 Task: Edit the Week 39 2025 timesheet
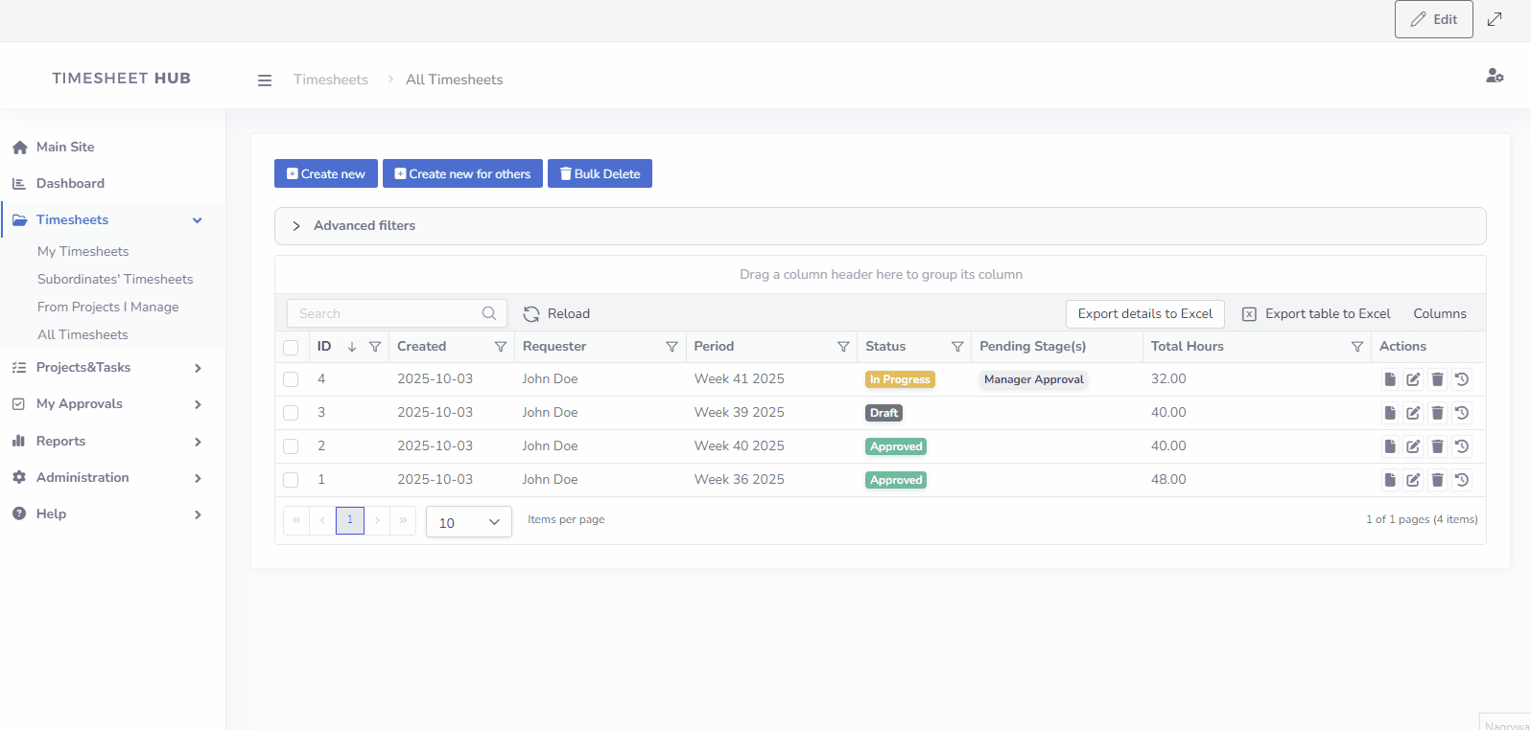1413,413
